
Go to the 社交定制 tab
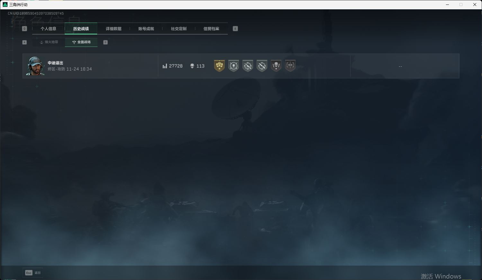tap(179, 29)
